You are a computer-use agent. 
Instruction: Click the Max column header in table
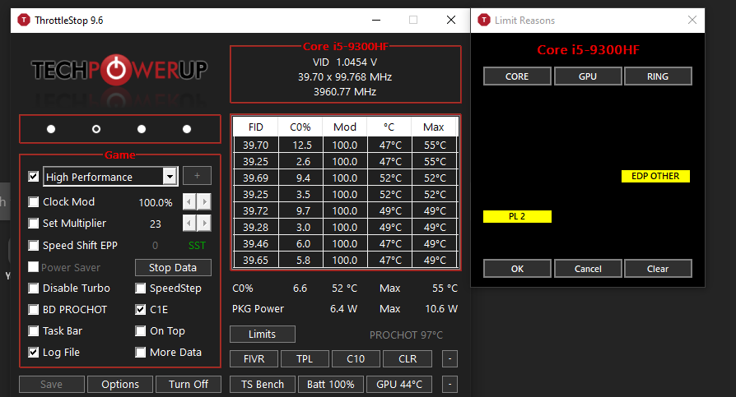[434, 127]
